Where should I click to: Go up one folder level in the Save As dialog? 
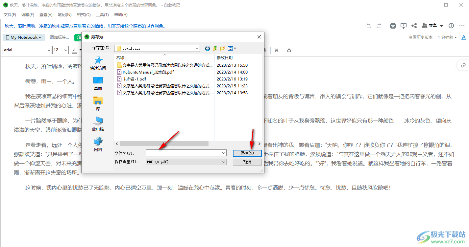coord(215,48)
